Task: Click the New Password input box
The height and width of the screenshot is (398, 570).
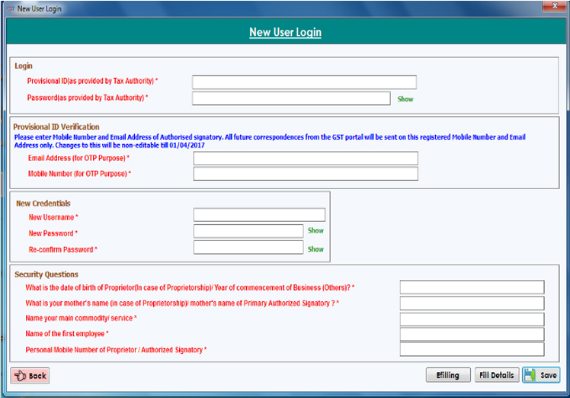Action: 248,231
